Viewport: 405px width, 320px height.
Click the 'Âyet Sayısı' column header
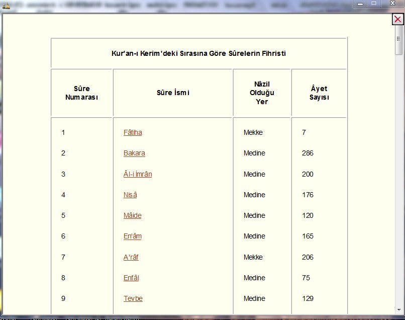(x=319, y=93)
